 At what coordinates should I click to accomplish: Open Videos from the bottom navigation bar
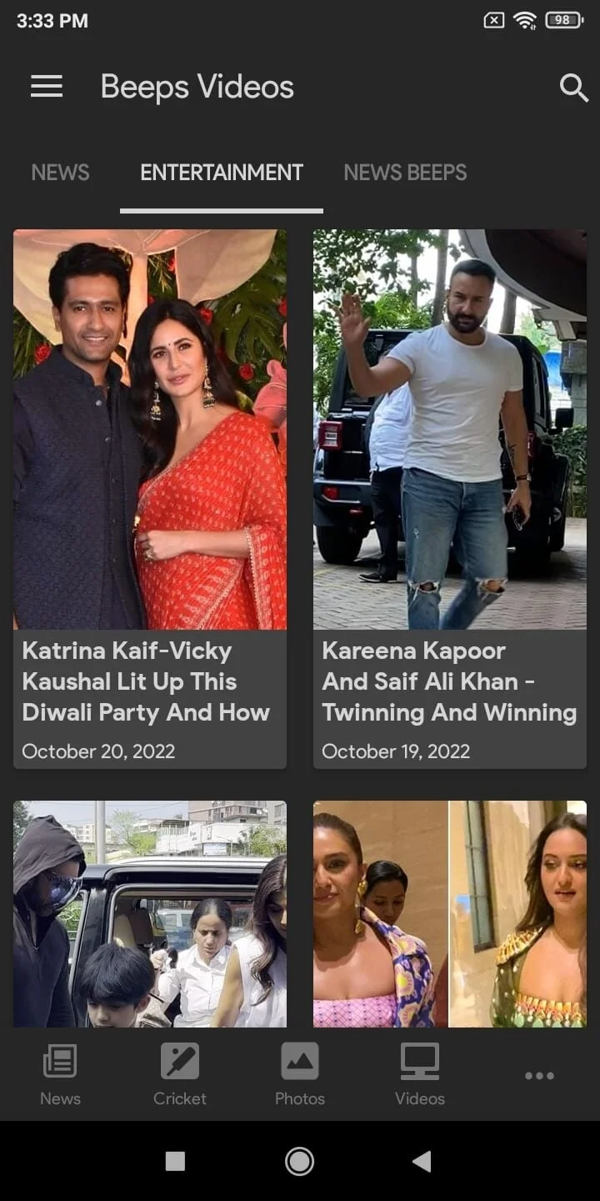click(420, 1074)
